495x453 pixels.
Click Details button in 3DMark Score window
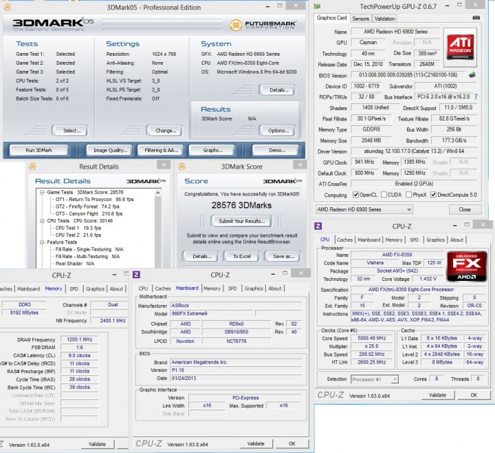click(201, 256)
